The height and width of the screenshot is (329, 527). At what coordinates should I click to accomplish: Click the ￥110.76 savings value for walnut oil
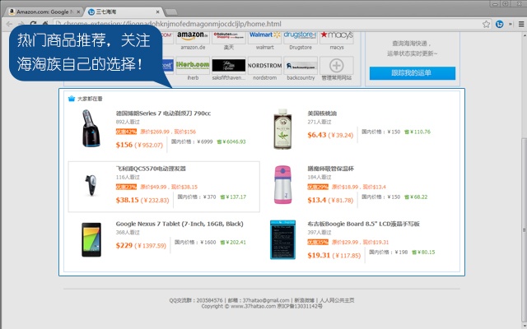(x=417, y=132)
